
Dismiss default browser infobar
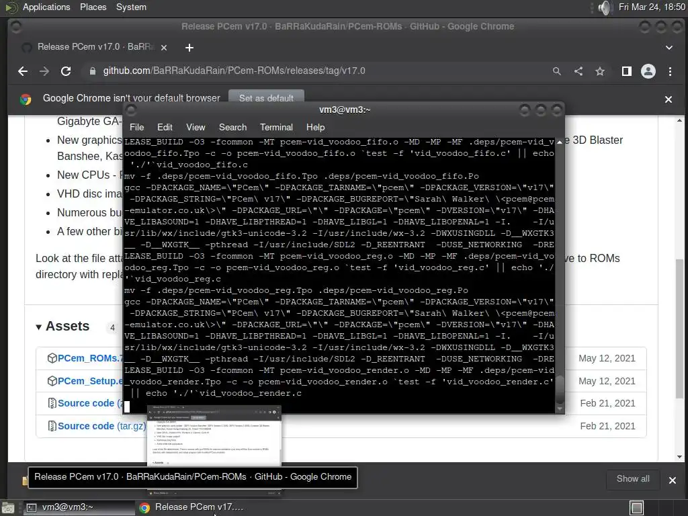(x=669, y=99)
